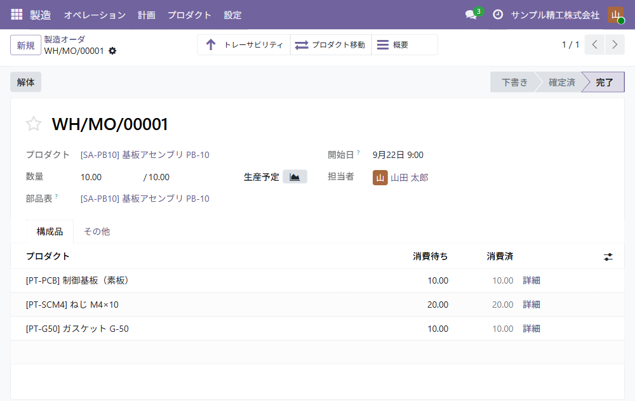Click the WH/MO/00001 title heading
The image size is (635, 401).
(x=110, y=124)
